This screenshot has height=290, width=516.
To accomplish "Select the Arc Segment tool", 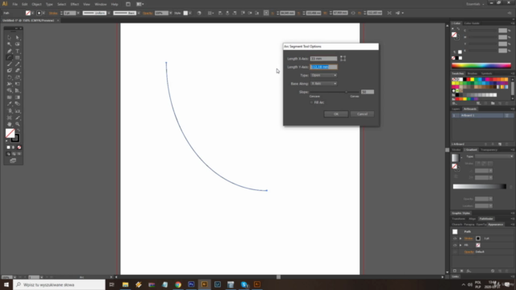I will tap(9, 57).
